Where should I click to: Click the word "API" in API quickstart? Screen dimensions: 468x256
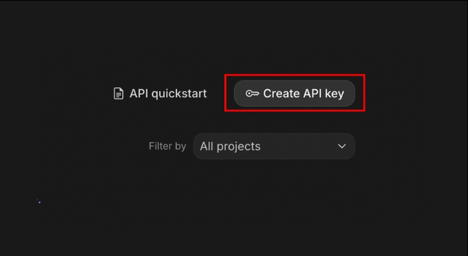click(139, 93)
